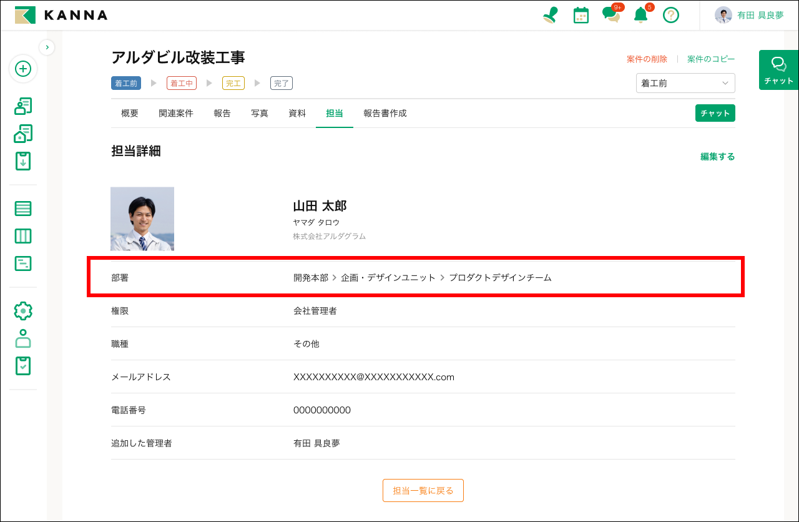Screen dimensions: 799x522
Task: Click the clipboard download icon in sidebar
Action: tap(23, 160)
